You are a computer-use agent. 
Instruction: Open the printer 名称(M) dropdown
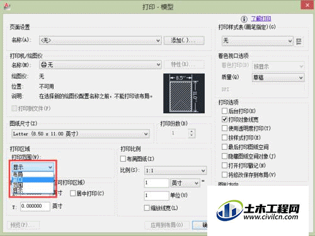(x=100, y=65)
